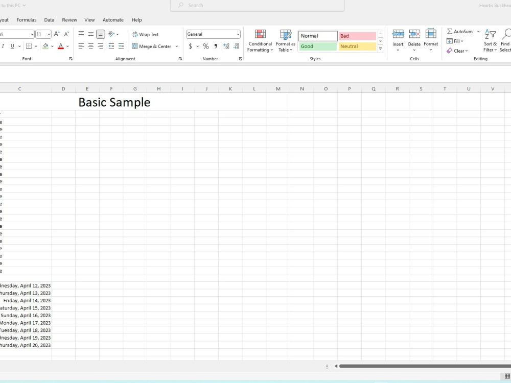This screenshot has width=511, height=383.
Task: Expand the Merge & Center options arrow
Action: tap(177, 46)
